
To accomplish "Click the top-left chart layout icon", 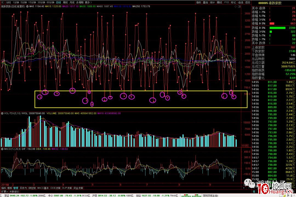I will tap(2, 2).
